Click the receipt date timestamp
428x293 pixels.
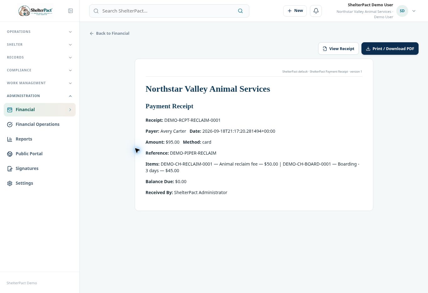239,131
